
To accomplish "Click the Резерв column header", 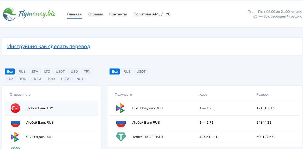I will [x=262, y=95].
